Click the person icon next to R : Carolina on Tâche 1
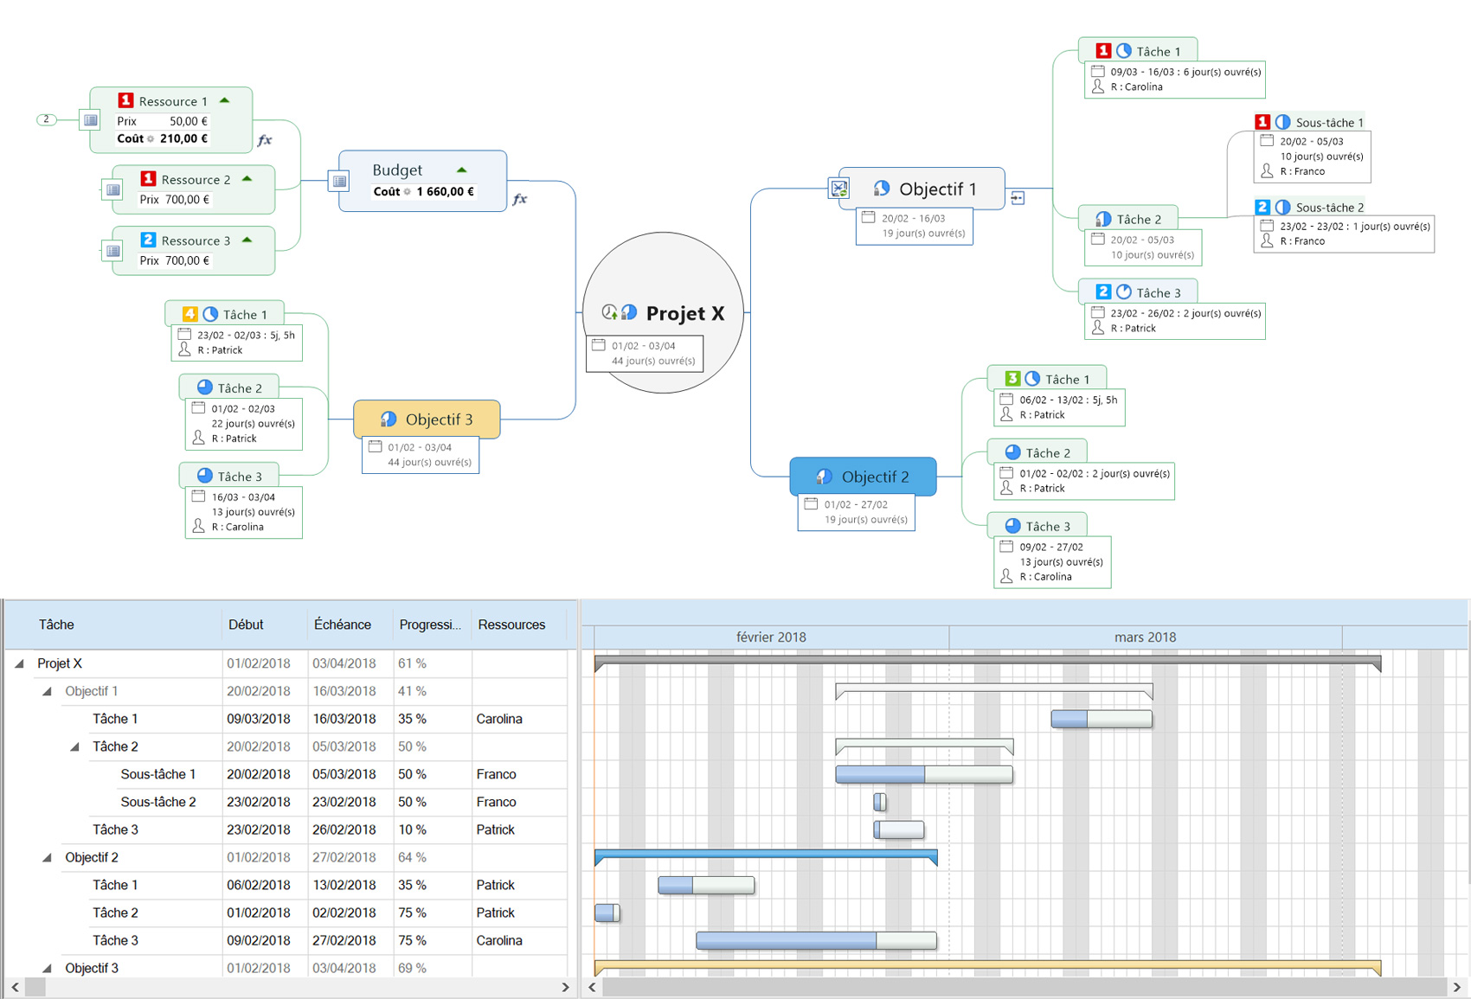 tap(1099, 87)
